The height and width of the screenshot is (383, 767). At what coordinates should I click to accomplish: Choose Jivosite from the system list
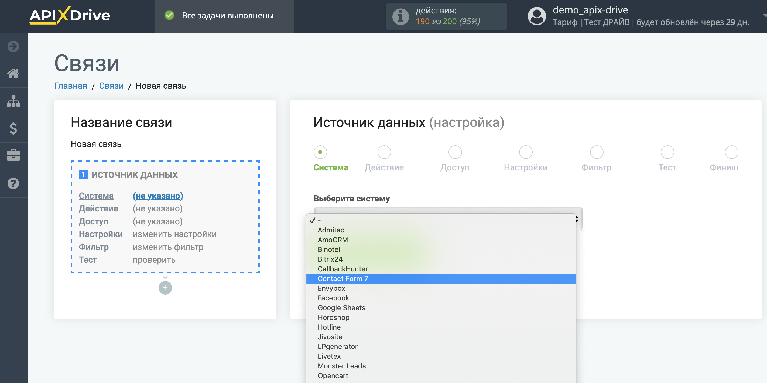click(x=441, y=337)
